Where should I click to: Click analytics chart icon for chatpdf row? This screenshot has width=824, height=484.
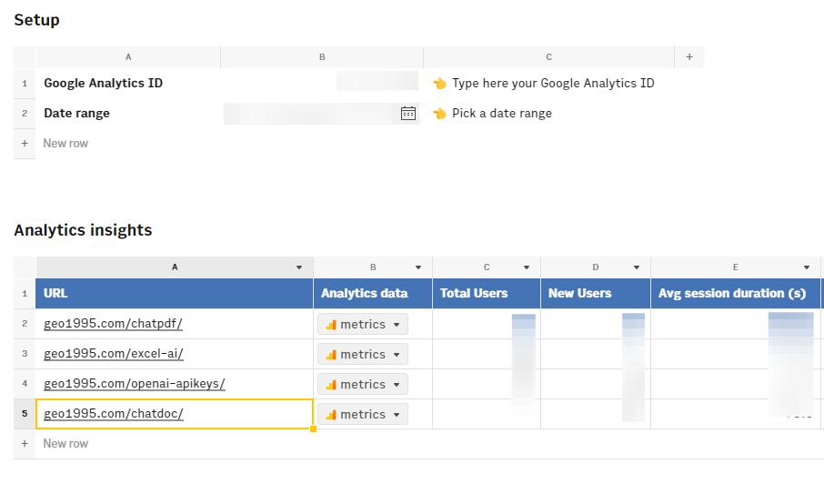(331, 325)
